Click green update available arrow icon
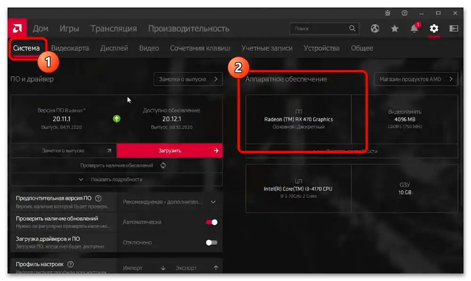471x281 pixels. pyautogui.click(x=116, y=118)
